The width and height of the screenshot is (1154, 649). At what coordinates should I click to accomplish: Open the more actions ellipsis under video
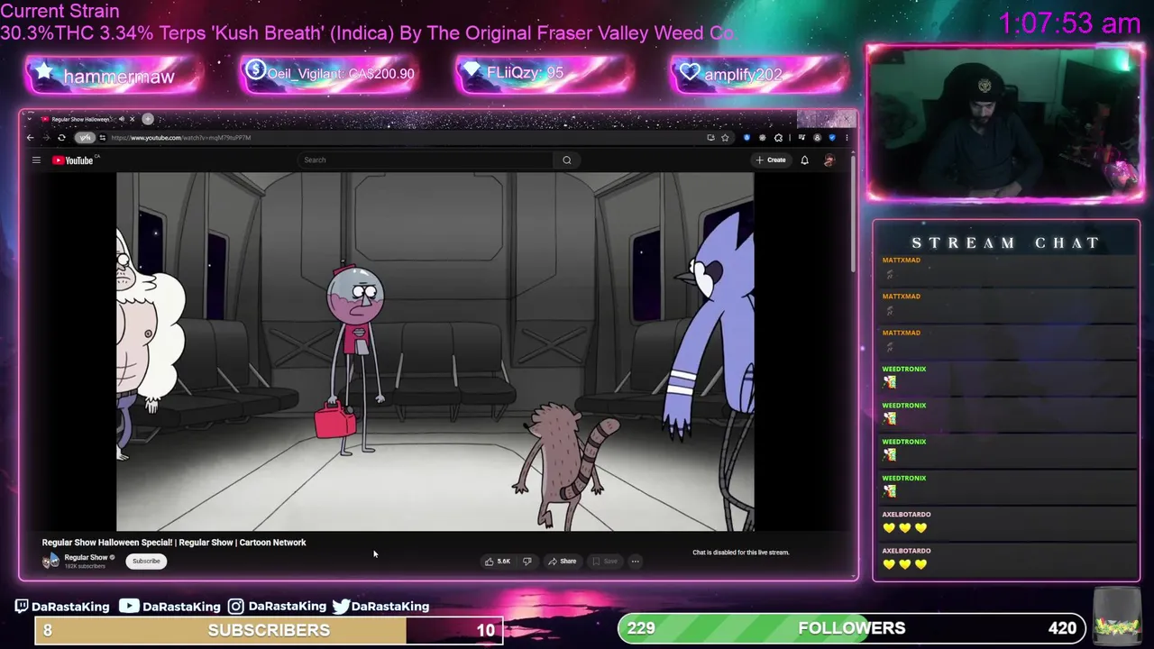(x=635, y=561)
